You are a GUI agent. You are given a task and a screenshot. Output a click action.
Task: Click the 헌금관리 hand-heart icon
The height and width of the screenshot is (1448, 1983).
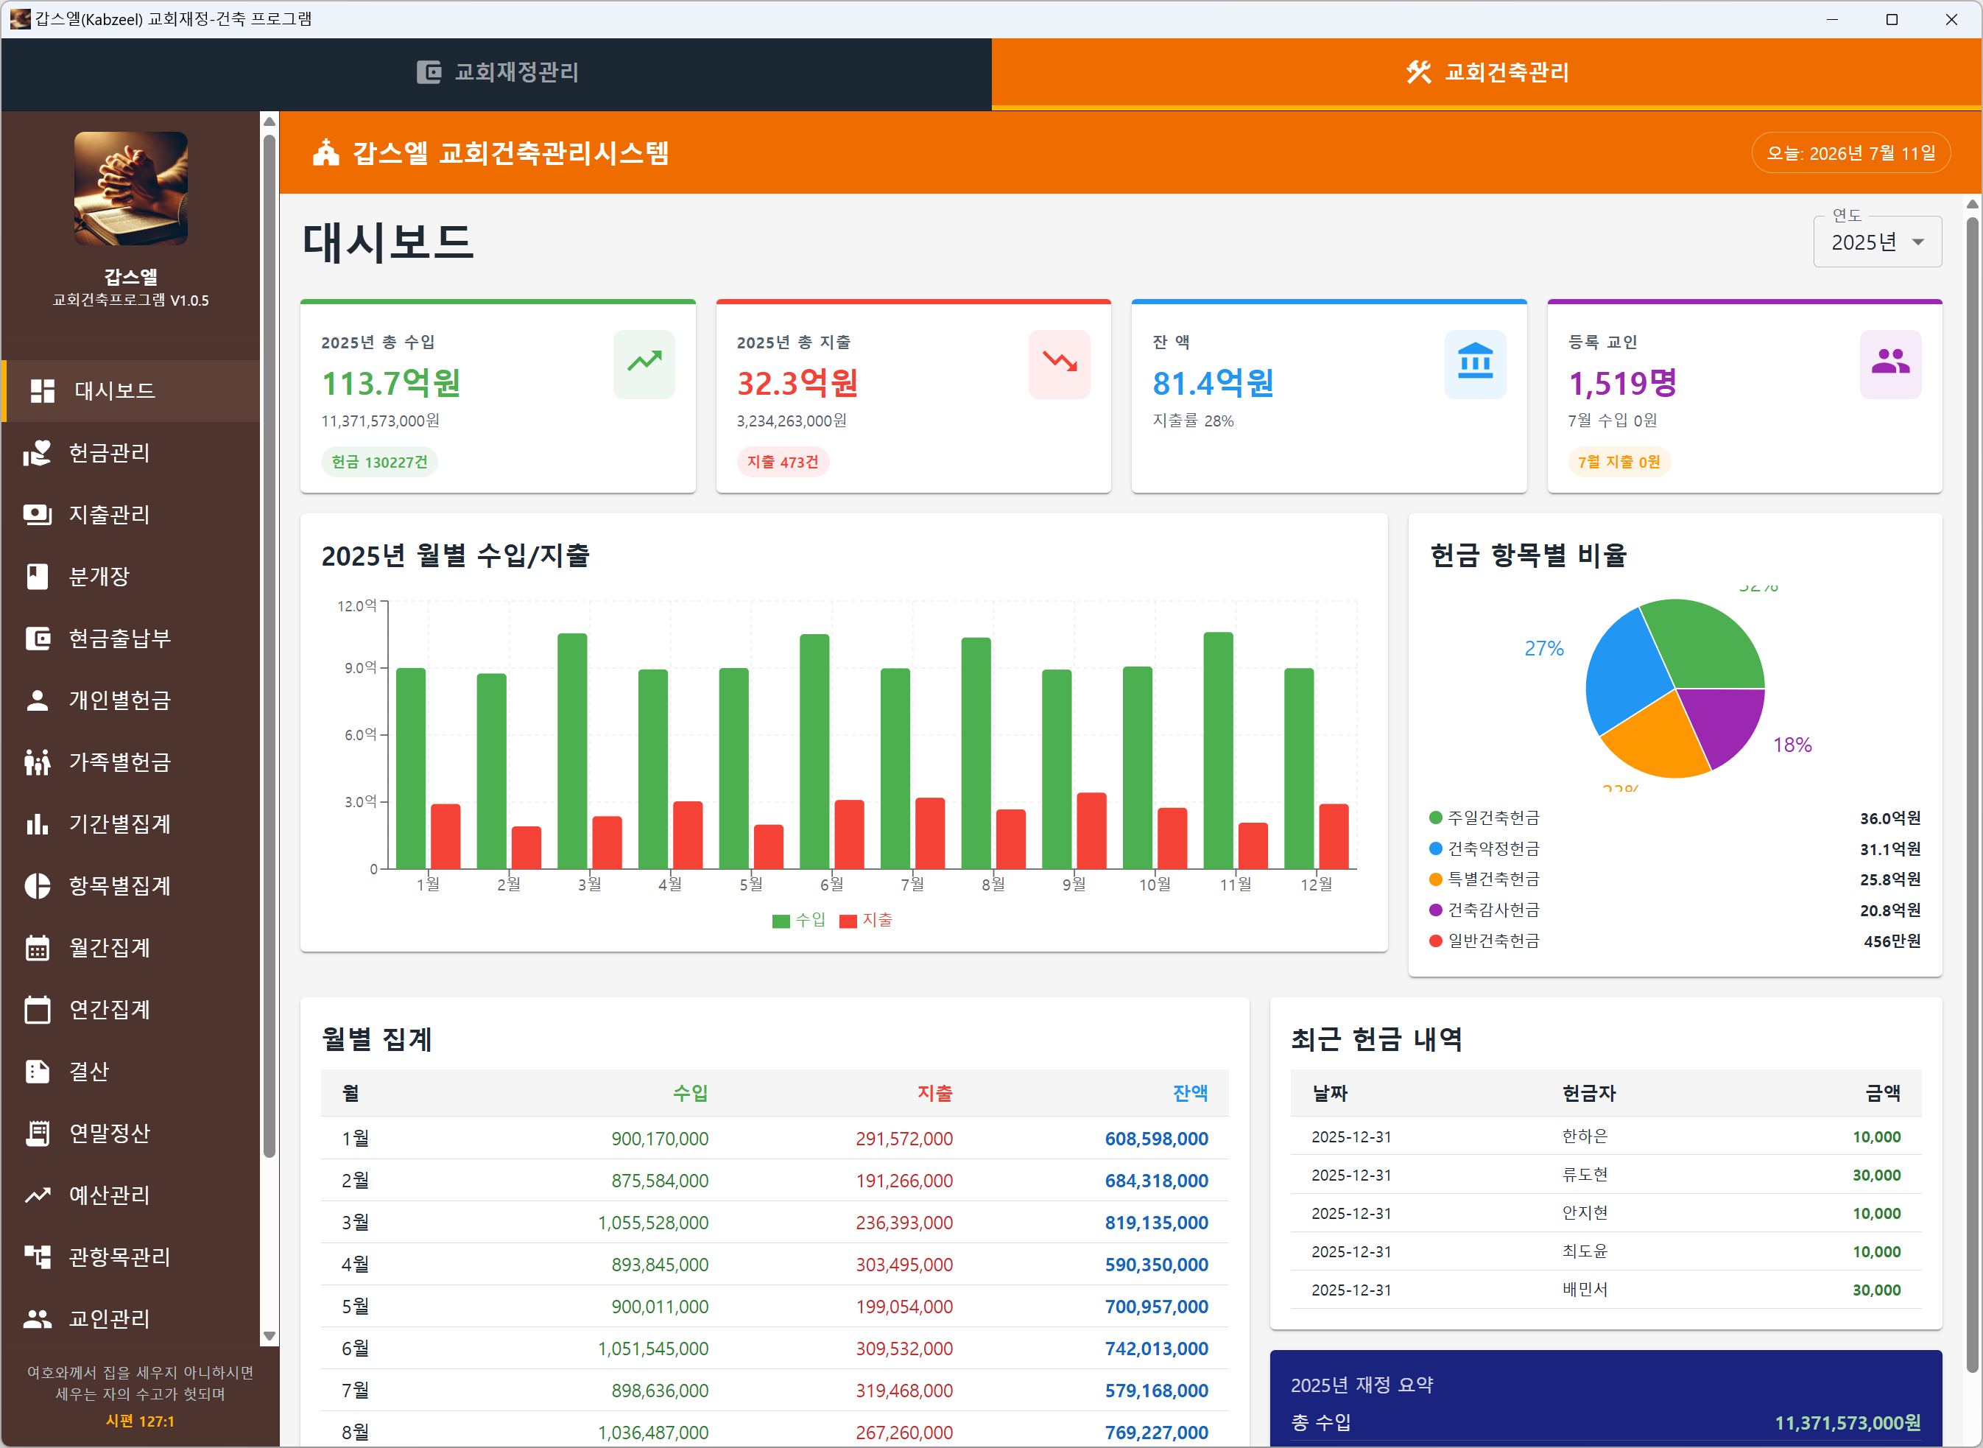tap(37, 453)
